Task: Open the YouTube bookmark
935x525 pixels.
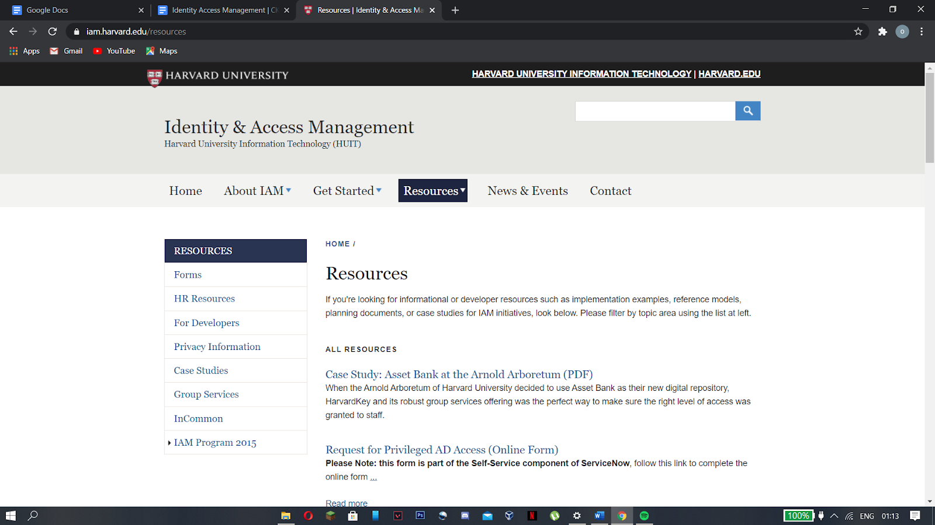Action: tap(114, 51)
